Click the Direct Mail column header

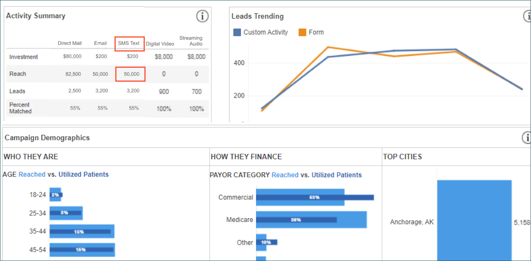click(x=69, y=43)
